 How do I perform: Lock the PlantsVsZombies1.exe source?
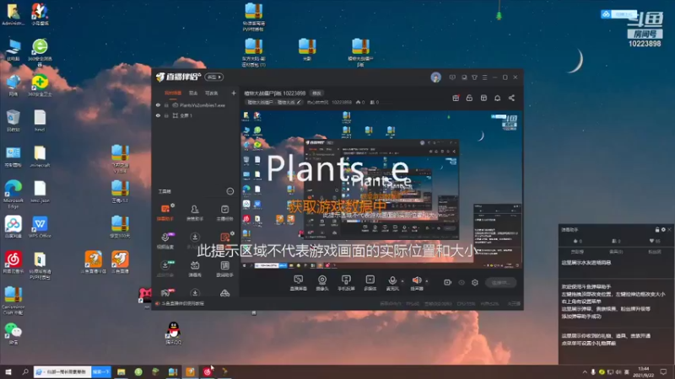tap(166, 105)
